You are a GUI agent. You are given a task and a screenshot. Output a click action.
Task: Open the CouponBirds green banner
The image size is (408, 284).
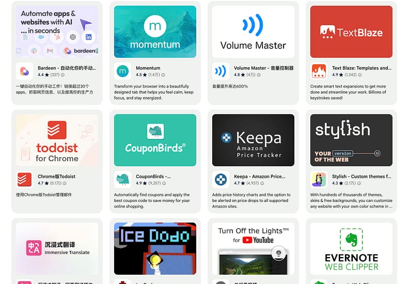tap(155, 140)
